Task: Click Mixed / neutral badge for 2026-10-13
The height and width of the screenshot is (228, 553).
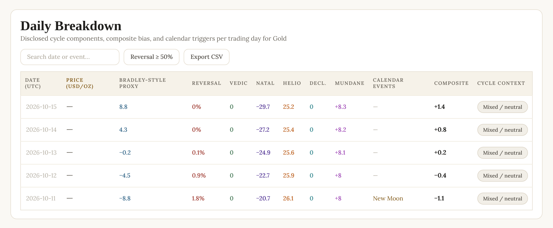Action: (x=502, y=153)
